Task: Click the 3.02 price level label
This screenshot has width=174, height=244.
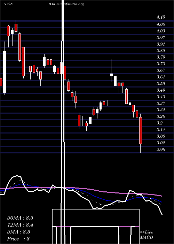Action: click(161, 143)
